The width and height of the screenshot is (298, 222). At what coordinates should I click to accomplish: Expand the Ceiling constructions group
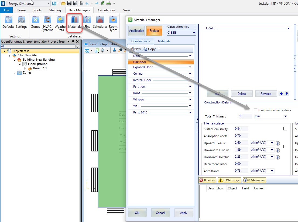coord(190,74)
